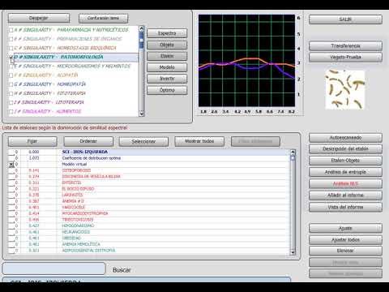This screenshot has width=389, height=292.
Task: Open Transferencia
Action: (345, 46)
